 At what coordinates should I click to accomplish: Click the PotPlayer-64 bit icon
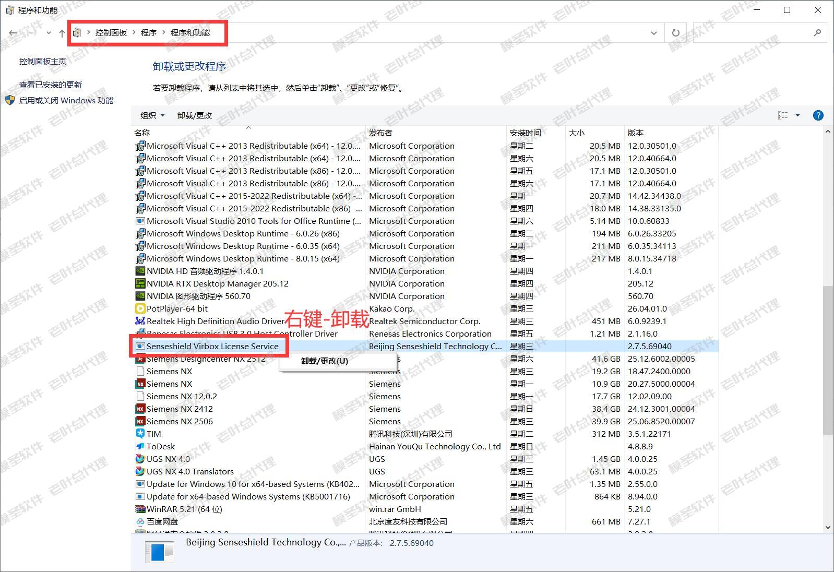click(x=140, y=308)
